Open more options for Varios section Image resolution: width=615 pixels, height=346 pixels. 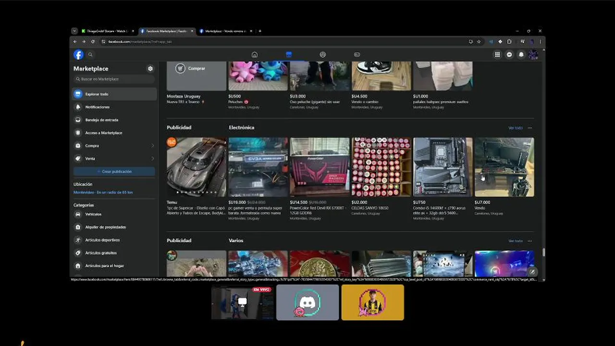[x=530, y=241]
